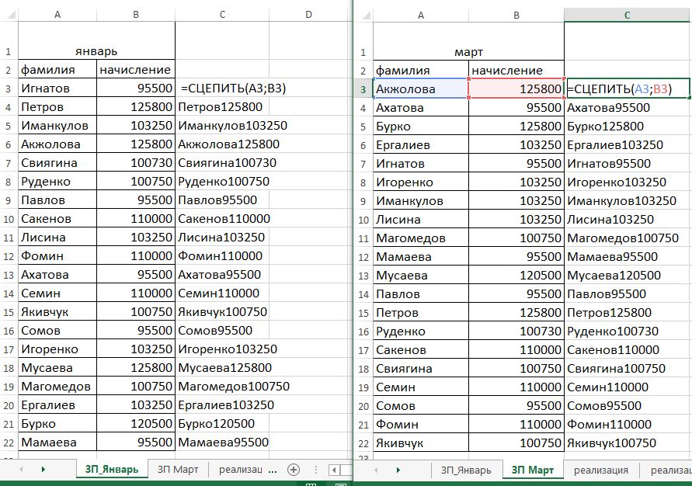Select column D header in left window

click(x=308, y=15)
